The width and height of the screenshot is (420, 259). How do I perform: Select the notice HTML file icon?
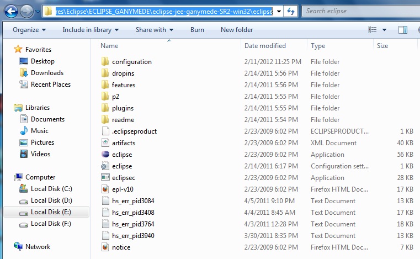(x=105, y=247)
